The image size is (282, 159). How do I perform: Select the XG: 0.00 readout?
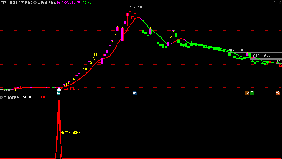pyautogui.click(x=29, y=97)
